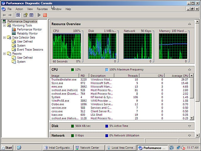The height and width of the screenshot is (151, 201).
Task: Click the blue Maximum Frequency swatch
Action: click(106, 70)
